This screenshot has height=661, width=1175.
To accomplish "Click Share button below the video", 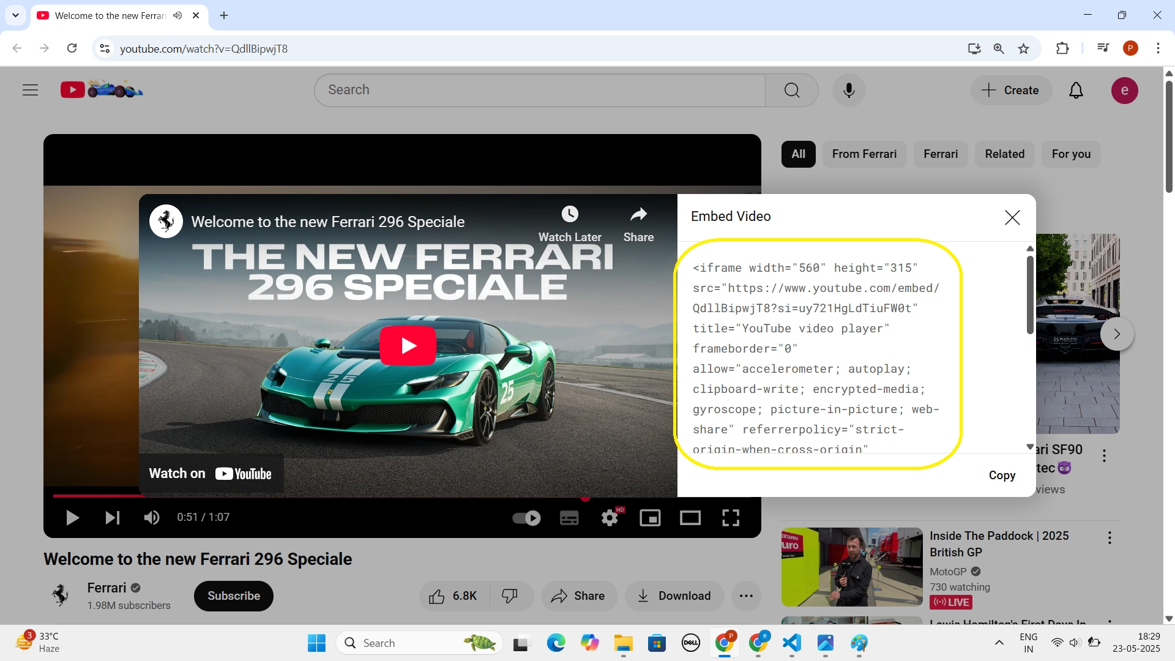I will 578,596.
